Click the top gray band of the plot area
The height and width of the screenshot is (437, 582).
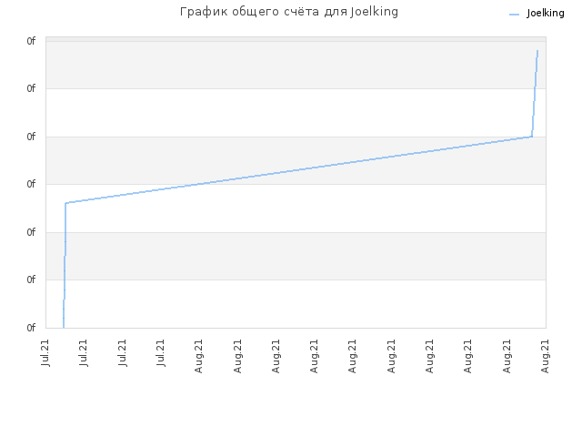pos(296,65)
